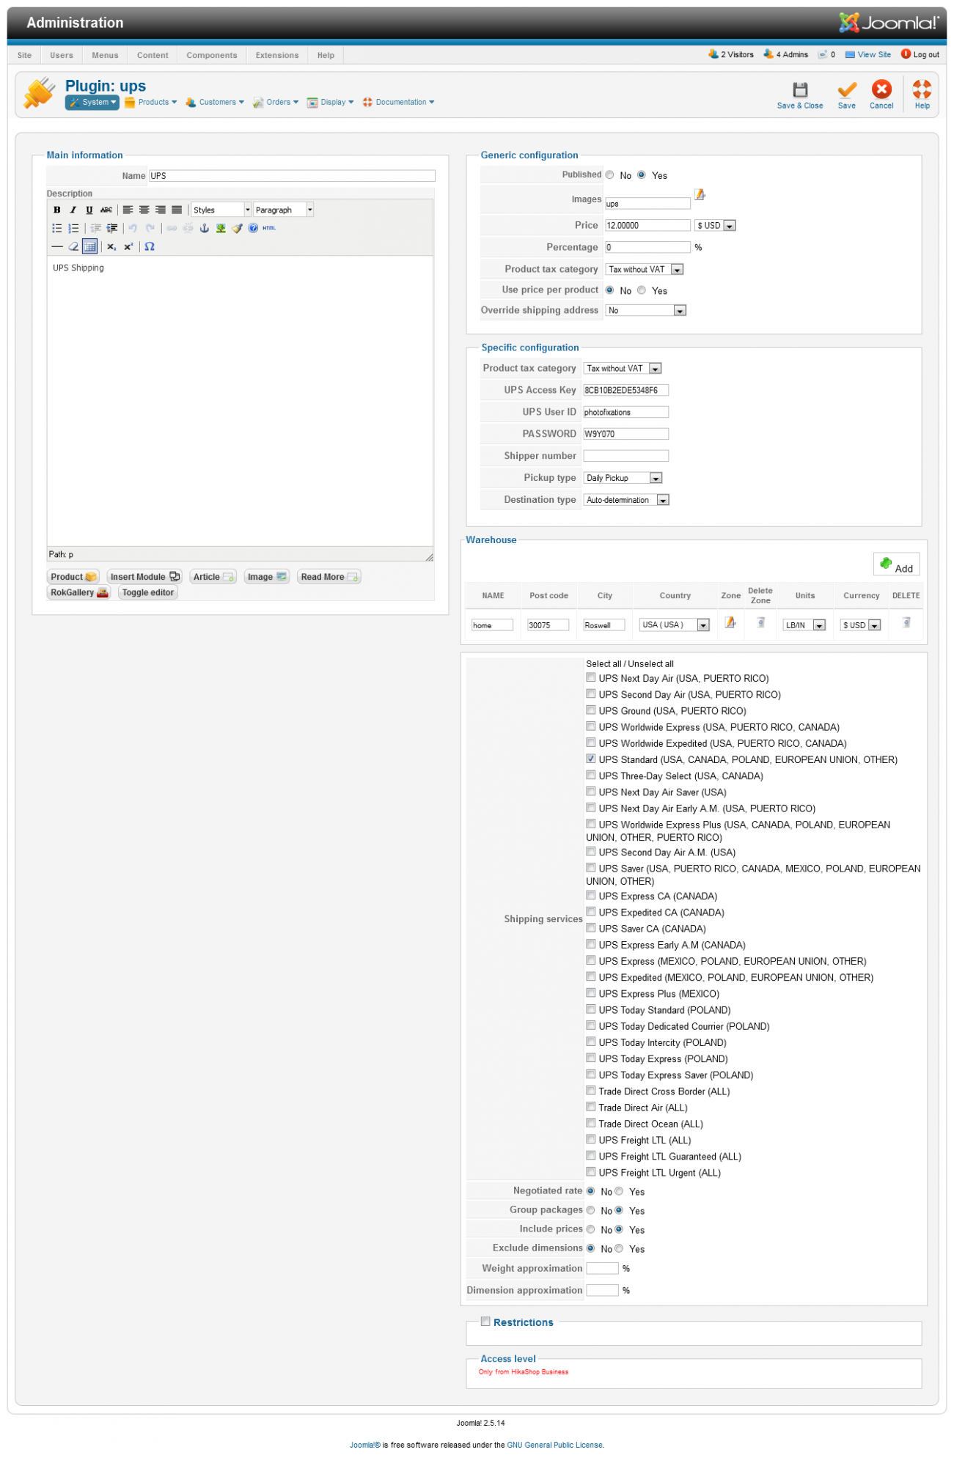954x1466 pixels.
Task: Open the Override shipping address dropdown
Action: click(x=646, y=311)
